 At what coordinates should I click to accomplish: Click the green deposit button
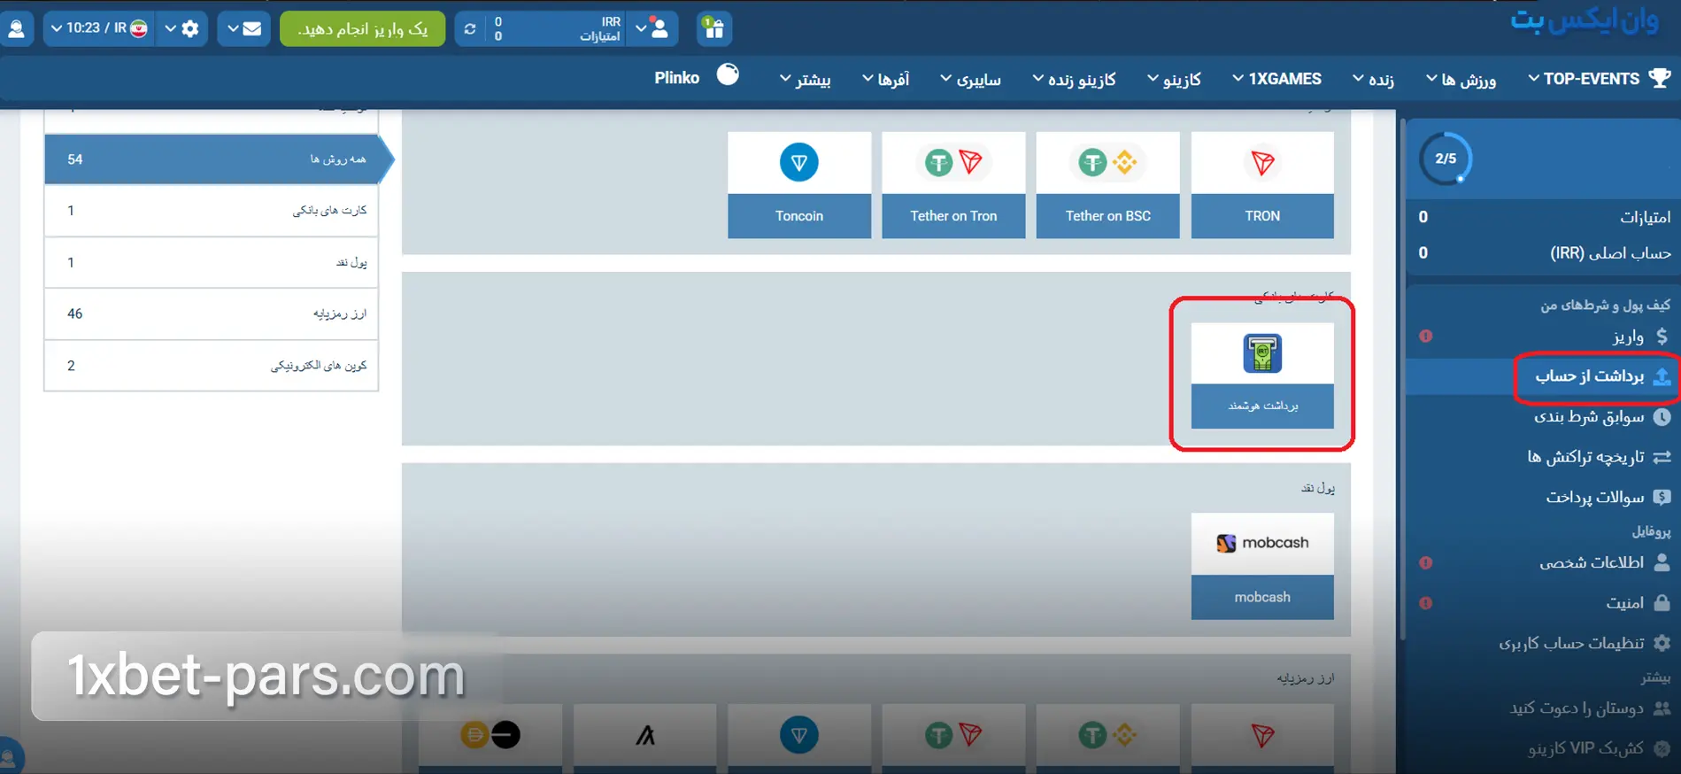[362, 28]
